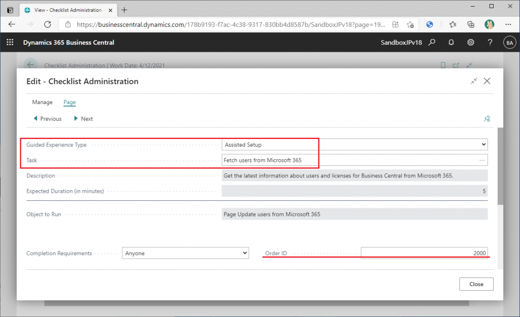
Task: Click the SandboxJPv18 environment name
Action: [x=401, y=43]
